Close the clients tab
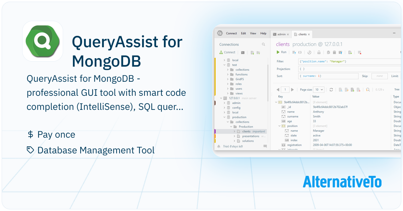Viewport: 403px width, 211px height. [309, 34]
